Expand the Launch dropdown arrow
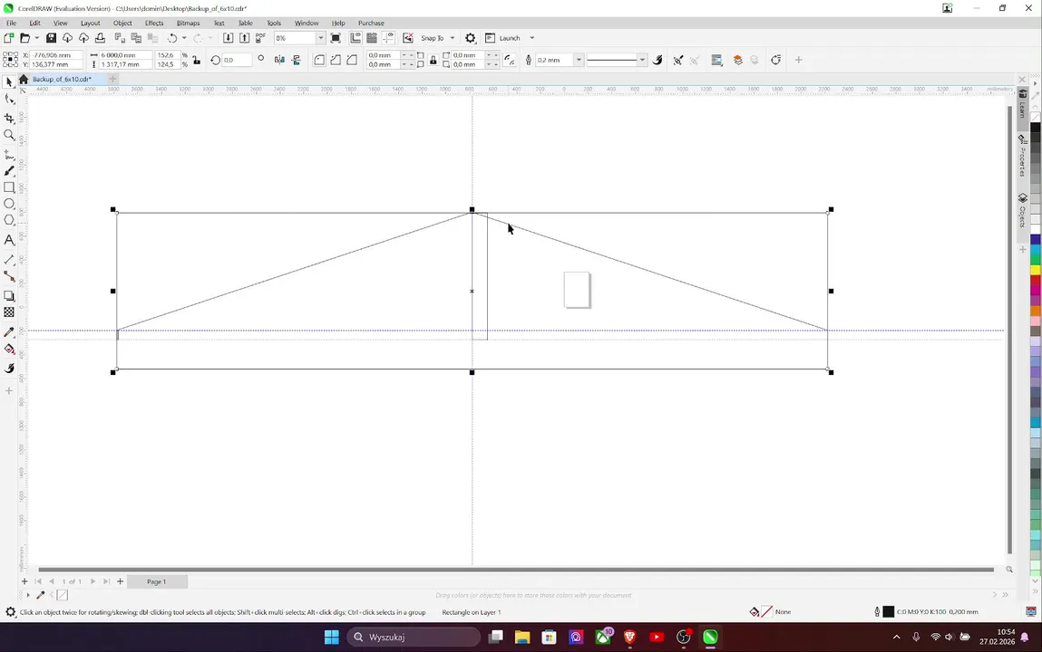This screenshot has width=1042, height=652. tap(531, 38)
